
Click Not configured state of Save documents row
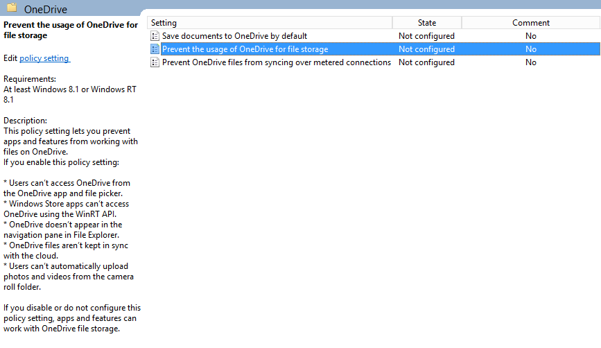[426, 36]
